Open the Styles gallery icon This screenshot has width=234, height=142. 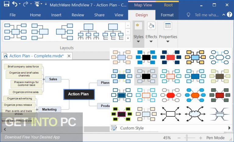point(138,26)
